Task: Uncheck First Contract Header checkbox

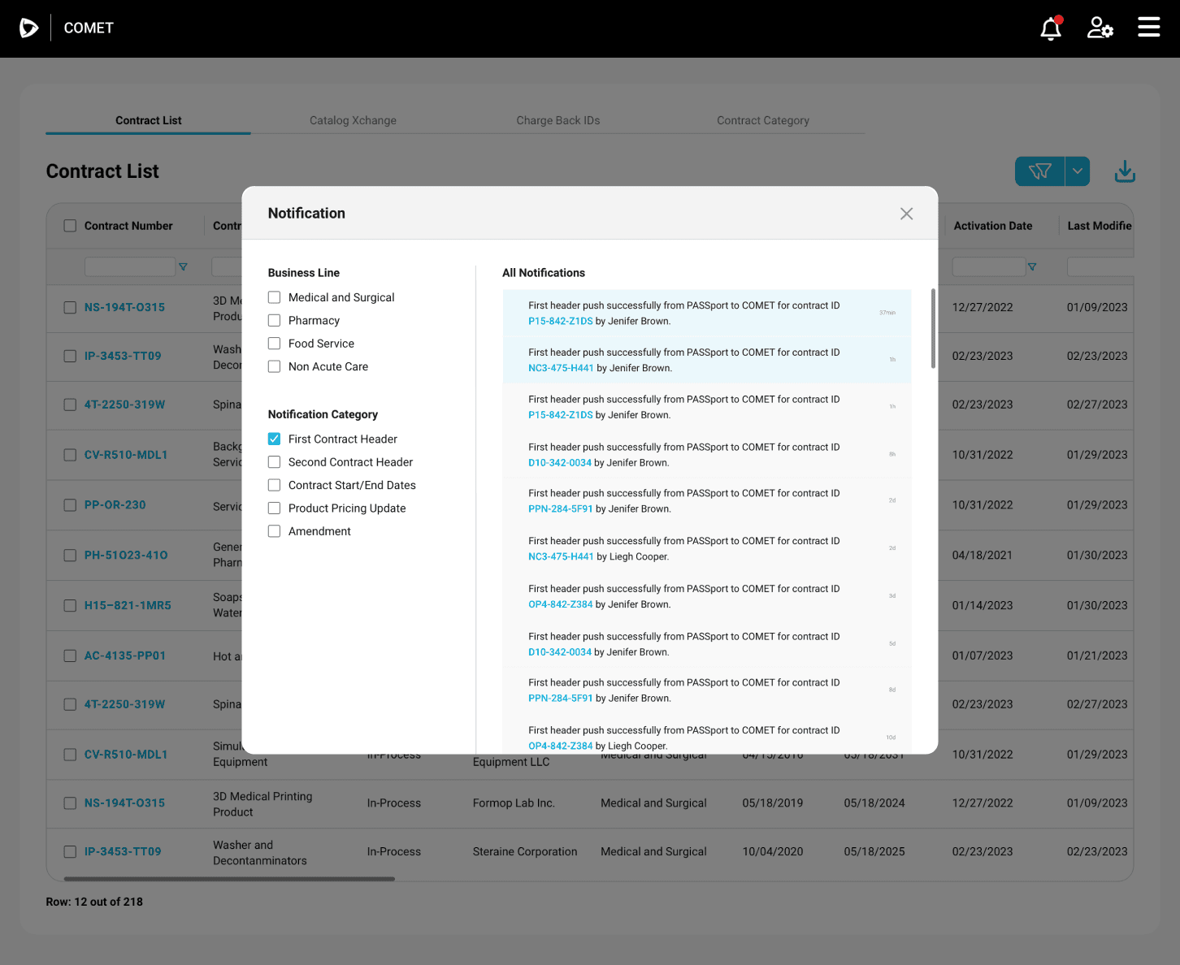Action: 275,439
